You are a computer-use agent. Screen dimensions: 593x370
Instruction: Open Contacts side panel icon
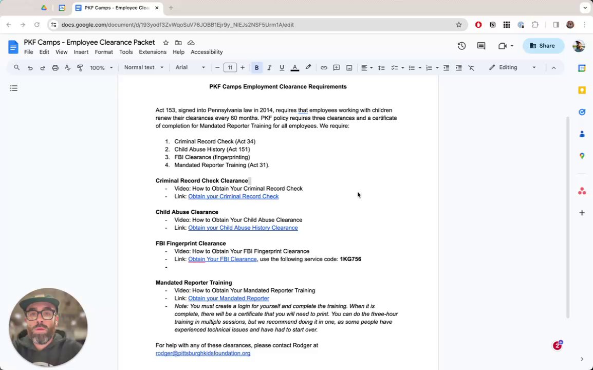click(582, 134)
